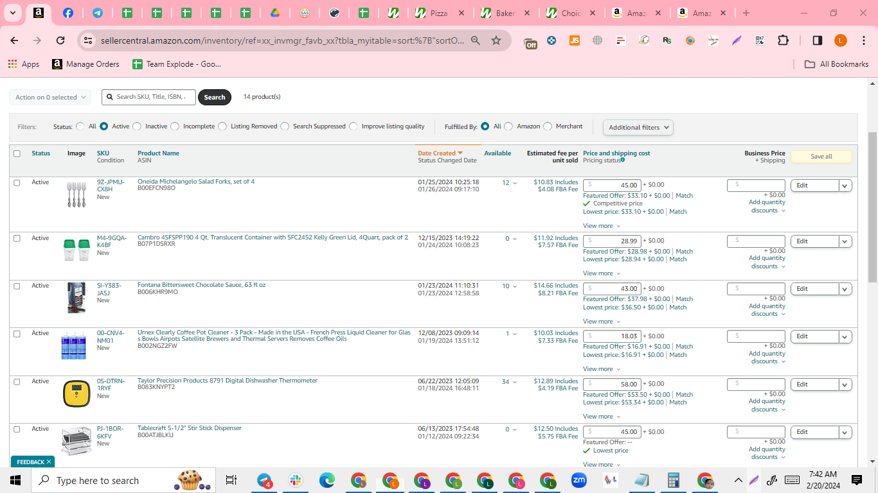Expand View more under Oneida Salad Forks pricing
878x493 pixels.
[602, 226]
